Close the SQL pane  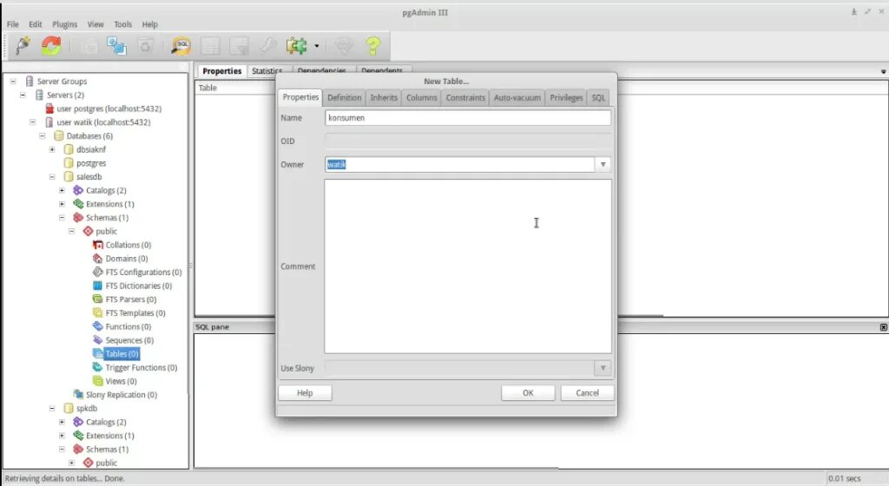coord(883,327)
